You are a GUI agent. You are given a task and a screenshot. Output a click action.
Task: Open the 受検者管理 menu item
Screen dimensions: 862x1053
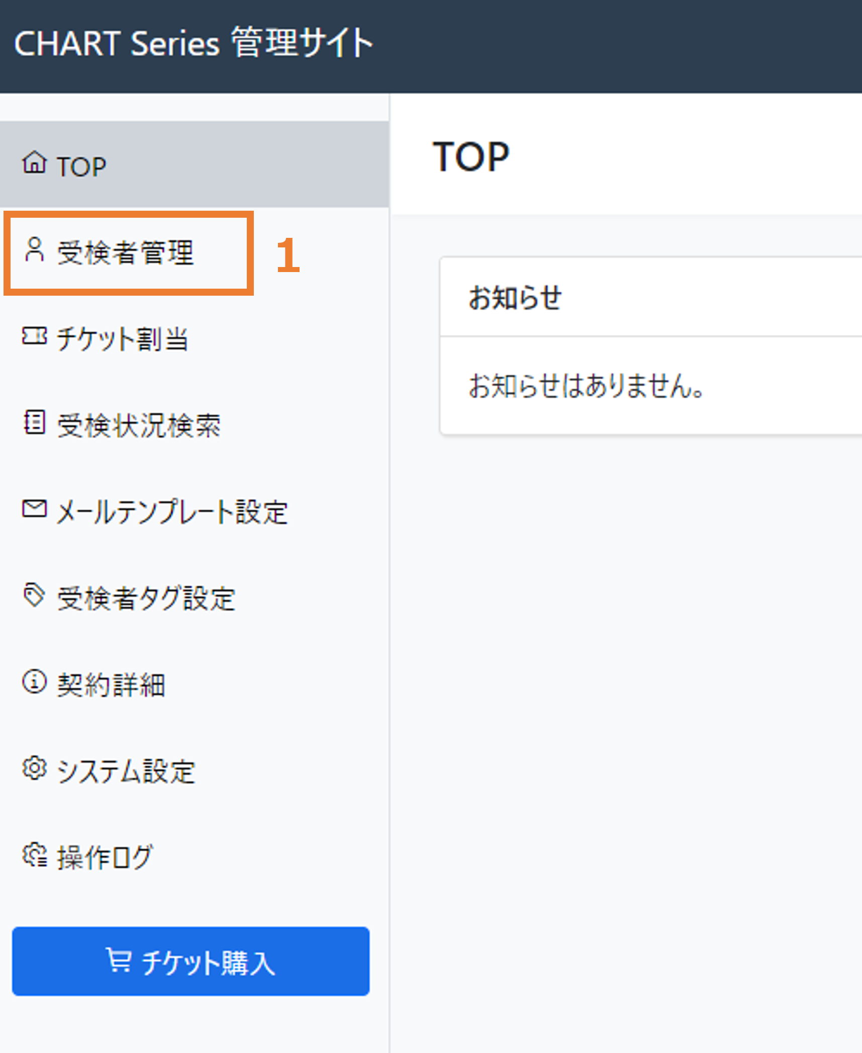tap(195, 251)
